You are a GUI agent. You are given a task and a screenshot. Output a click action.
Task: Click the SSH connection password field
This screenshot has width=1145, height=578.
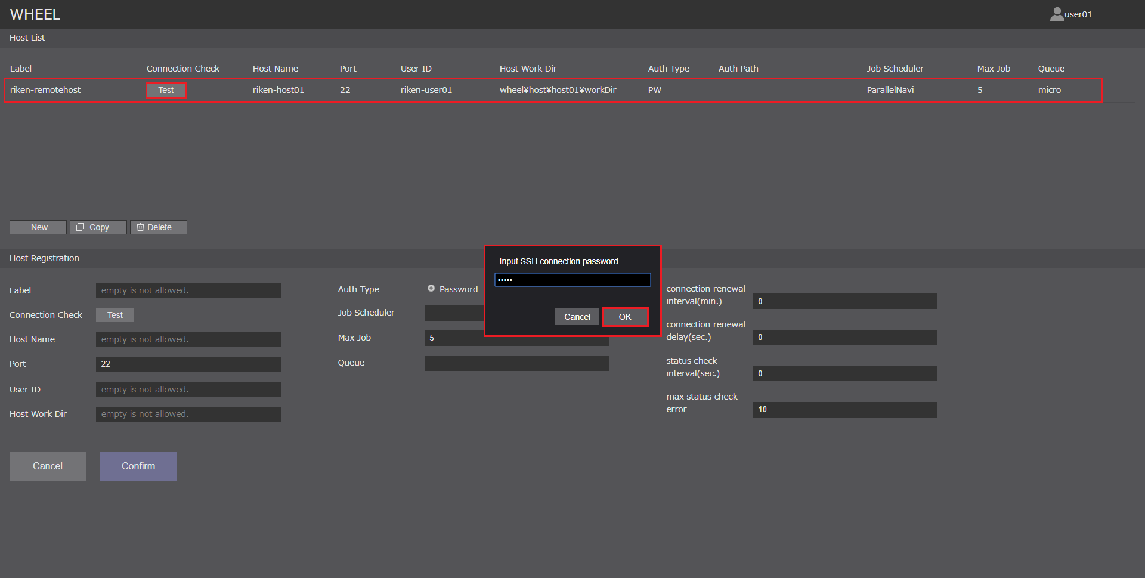[x=572, y=280]
